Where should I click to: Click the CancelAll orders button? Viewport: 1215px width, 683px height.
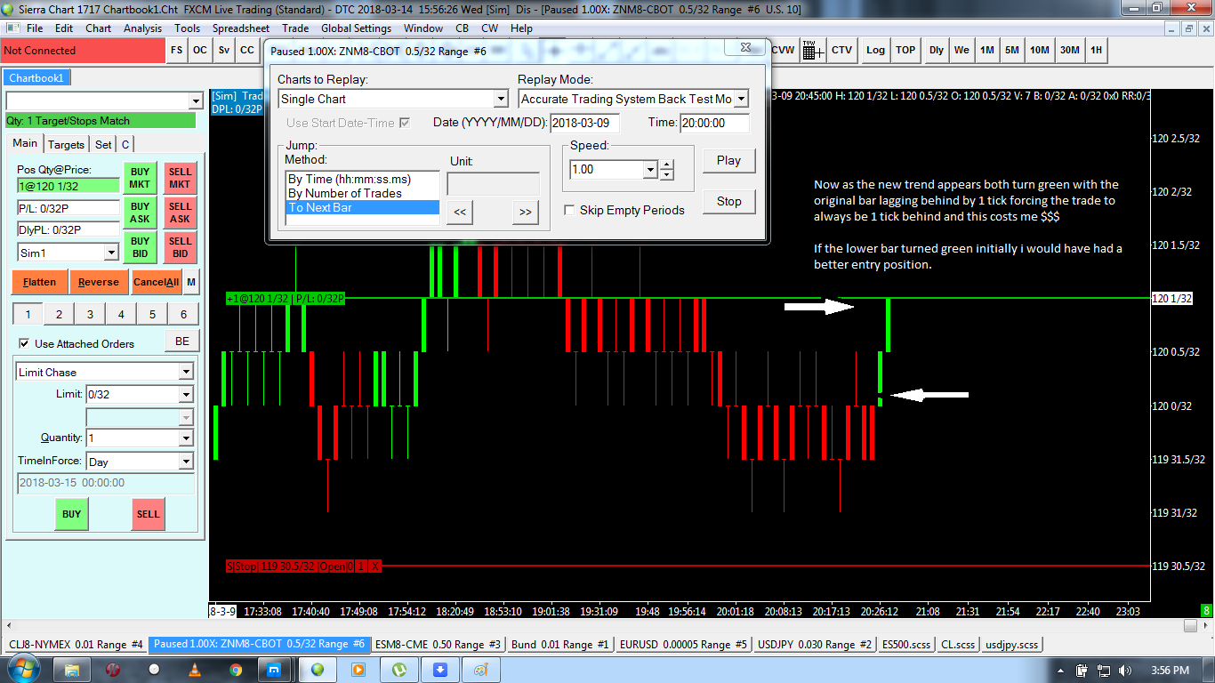tap(156, 282)
